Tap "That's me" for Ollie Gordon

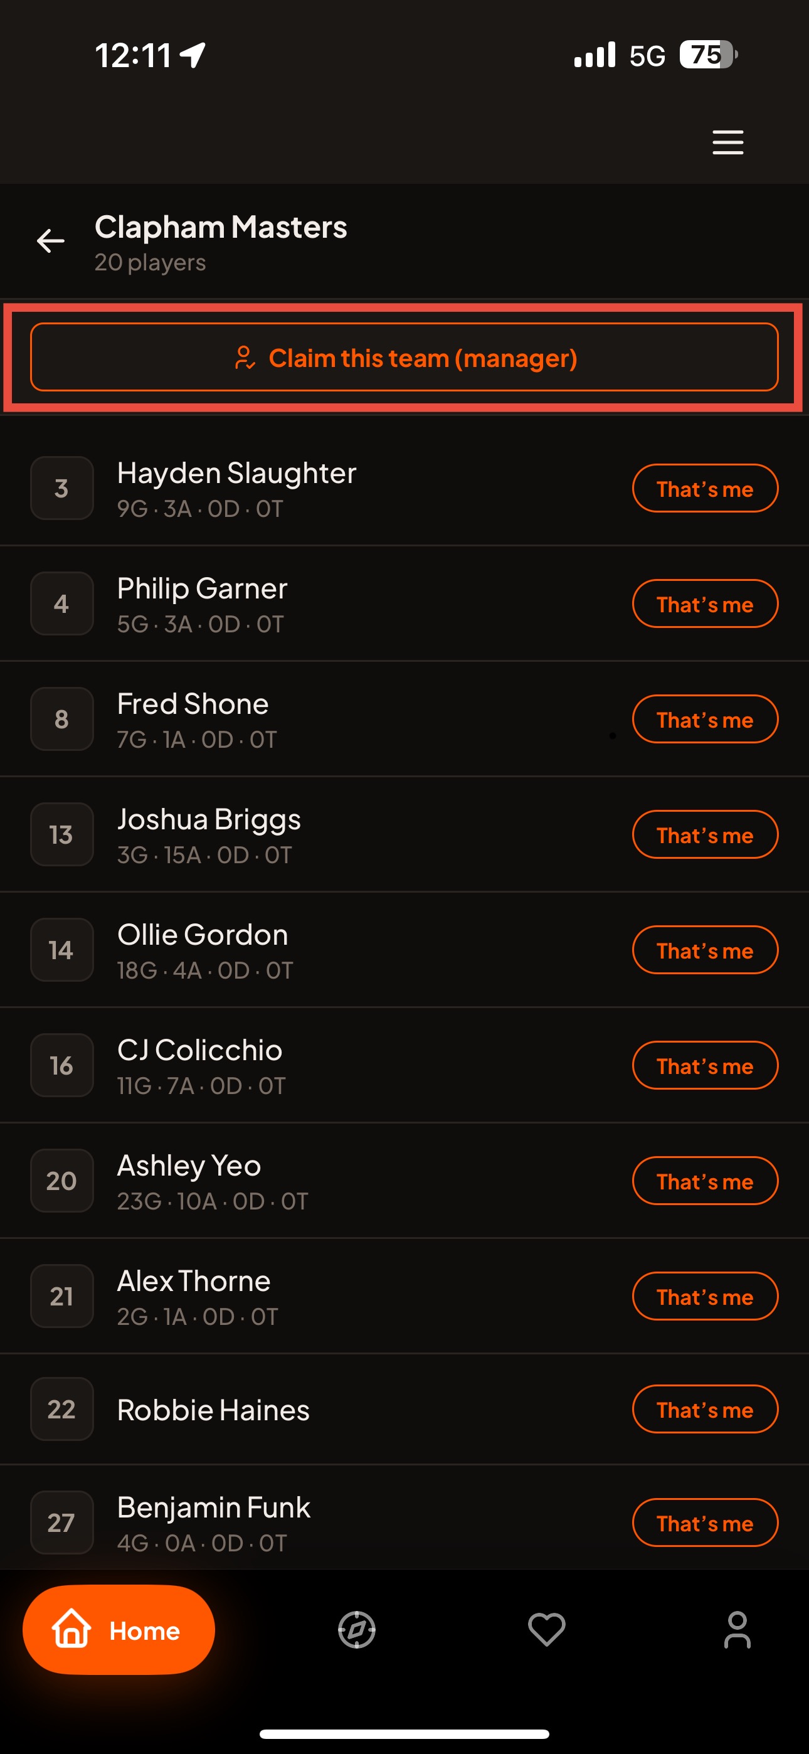tap(705, 950)
